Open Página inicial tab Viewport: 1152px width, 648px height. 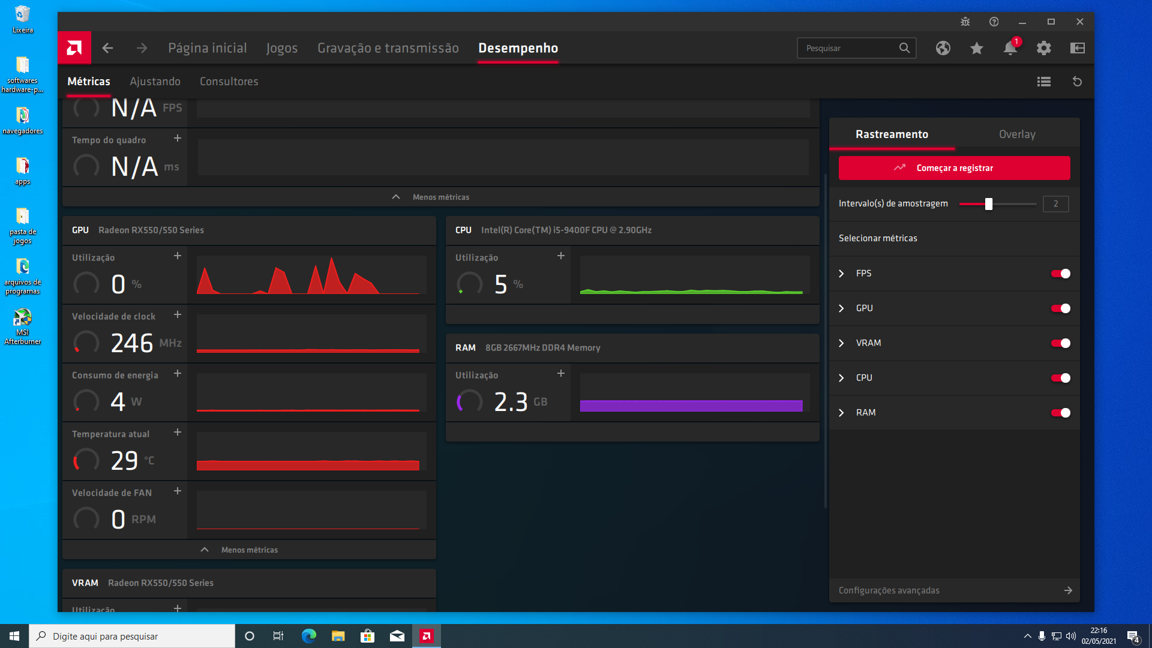[x=208, y=48]
